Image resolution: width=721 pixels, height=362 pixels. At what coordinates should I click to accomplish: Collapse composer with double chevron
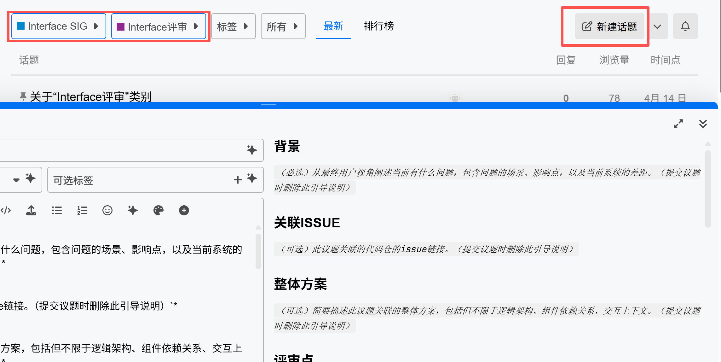click(x=703, y=124)
